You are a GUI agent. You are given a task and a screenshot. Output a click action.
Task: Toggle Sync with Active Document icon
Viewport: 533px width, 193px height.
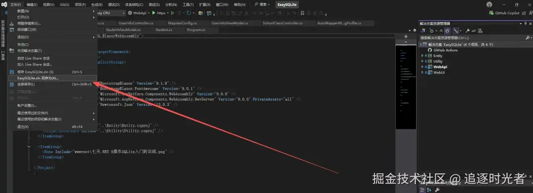pos(456,31)
